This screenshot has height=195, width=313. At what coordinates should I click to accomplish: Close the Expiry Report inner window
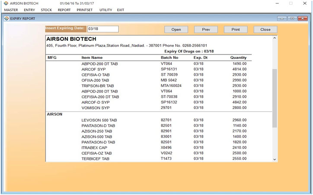click(x=303, y=19)
